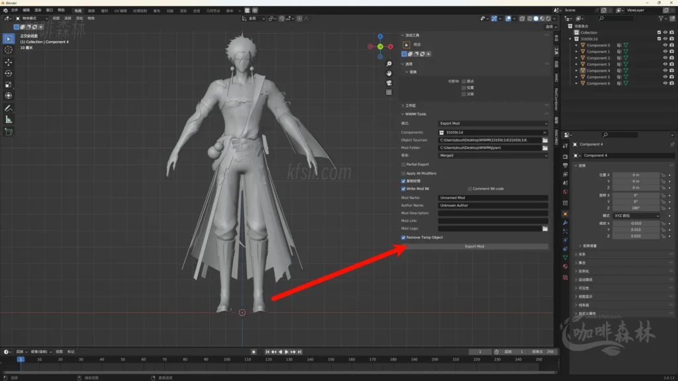
Task: Select the 3D Cursor tool
Action: (9, 50)
